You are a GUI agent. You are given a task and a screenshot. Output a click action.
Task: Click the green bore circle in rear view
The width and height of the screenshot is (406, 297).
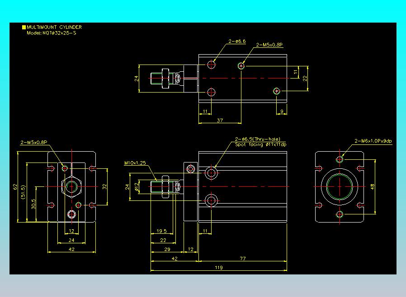tap(340, 186)
